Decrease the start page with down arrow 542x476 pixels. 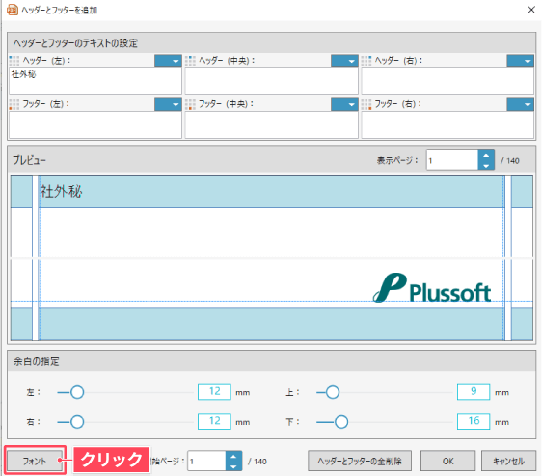click(233, 466)
